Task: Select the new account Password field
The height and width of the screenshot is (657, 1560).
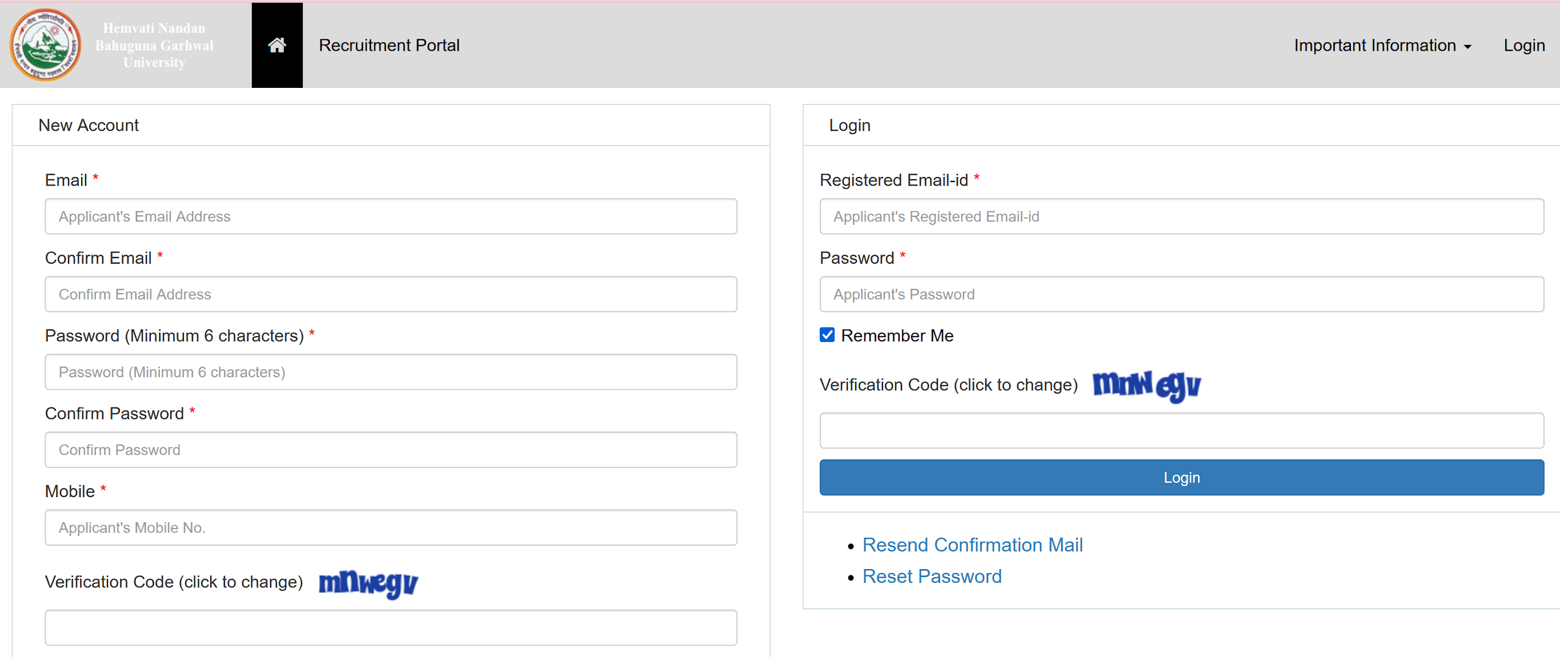Action: click(391, 372)
